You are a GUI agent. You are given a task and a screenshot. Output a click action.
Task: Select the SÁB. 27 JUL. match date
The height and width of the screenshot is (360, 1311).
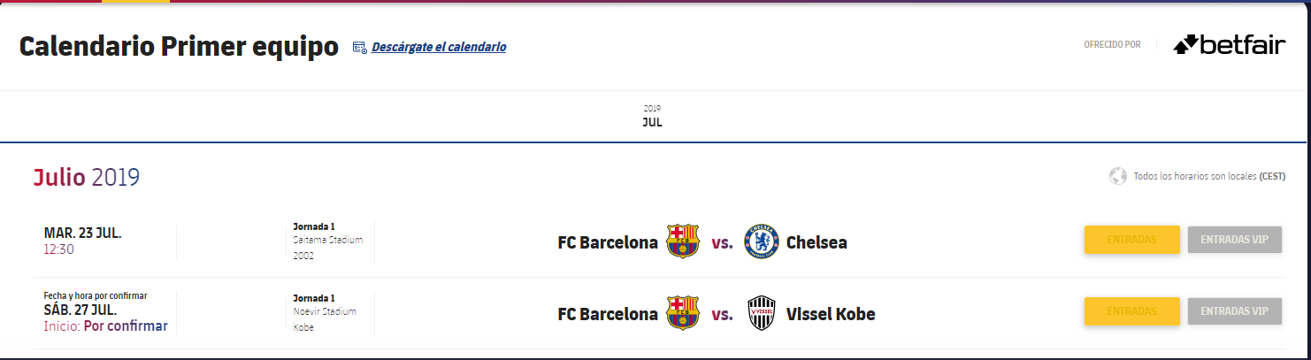(82, 310)
